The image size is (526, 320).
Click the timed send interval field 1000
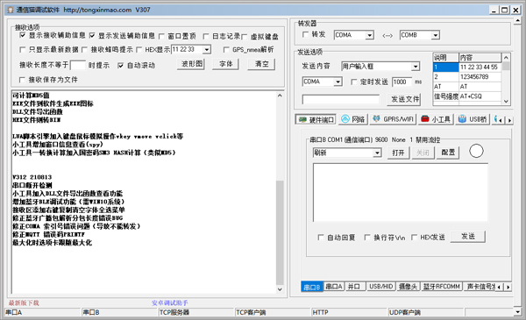tap(402, 82)
